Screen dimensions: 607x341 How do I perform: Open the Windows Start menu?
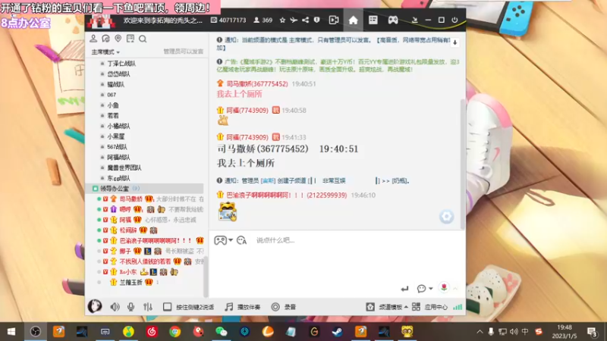click(x=11, y=332)
